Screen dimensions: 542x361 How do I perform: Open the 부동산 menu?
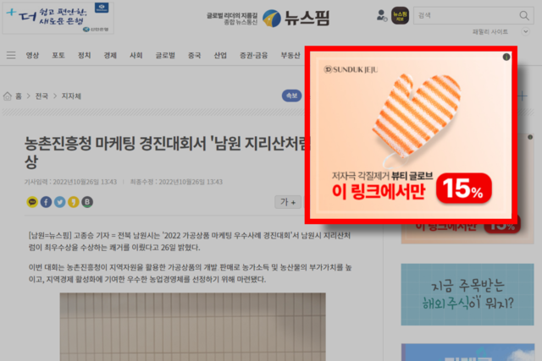pyautogui.click(x=290, y=55)
